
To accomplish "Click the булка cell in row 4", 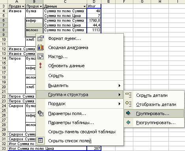I will click(x=34, y=11).
